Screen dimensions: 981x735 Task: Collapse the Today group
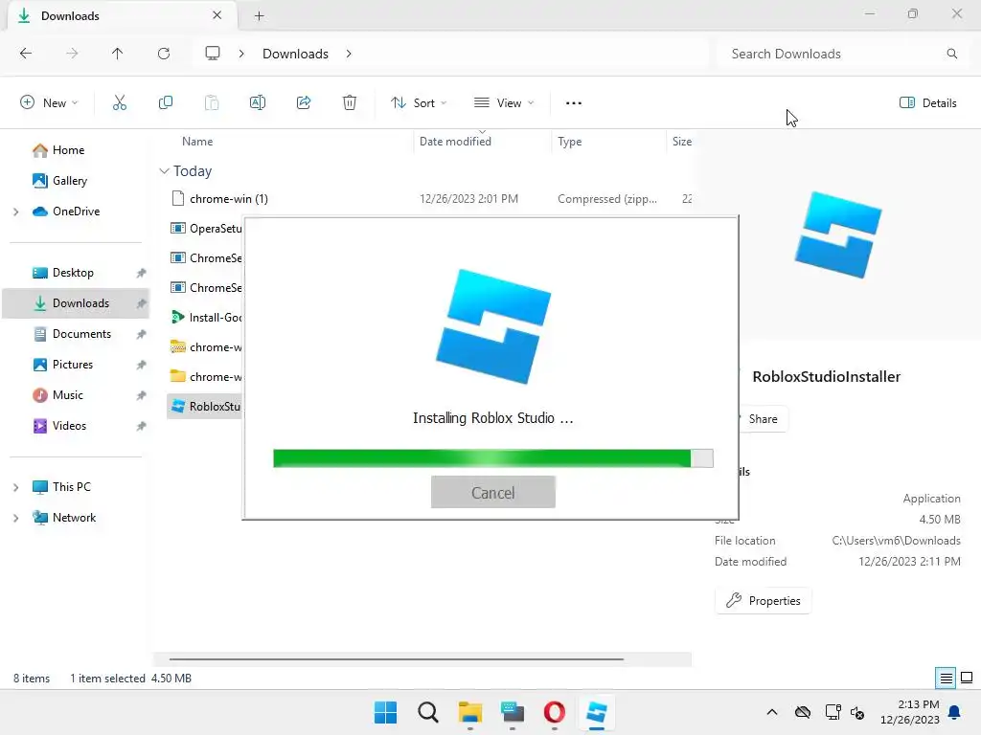click(x=164, y=171)
